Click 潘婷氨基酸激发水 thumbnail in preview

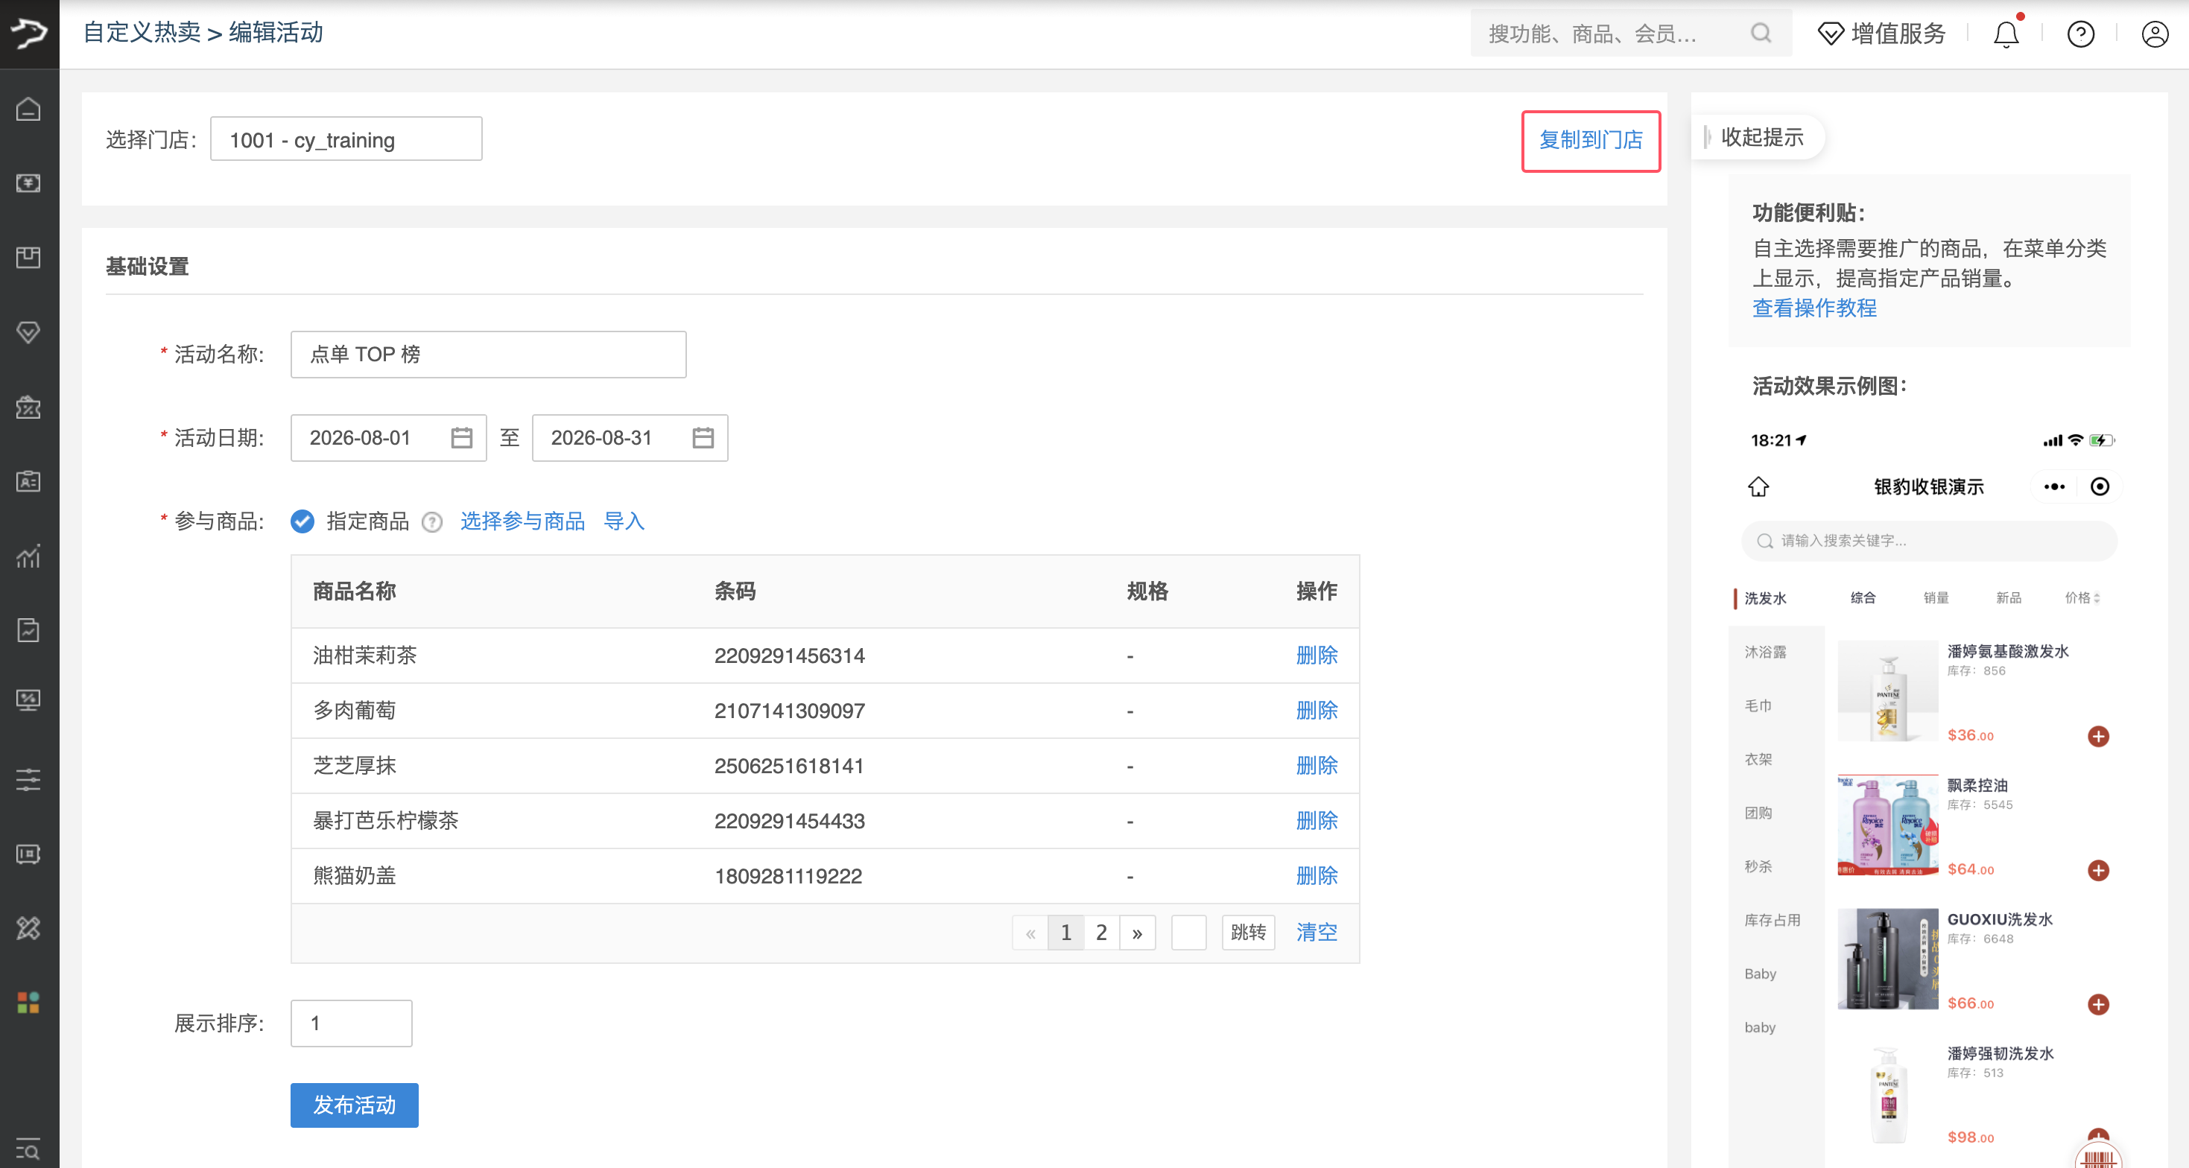1887,691
